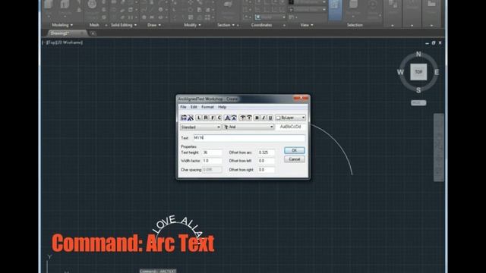Screen dimensions: 486x273
Task: Confirm the dialog with OK
Action: (294, 150)
